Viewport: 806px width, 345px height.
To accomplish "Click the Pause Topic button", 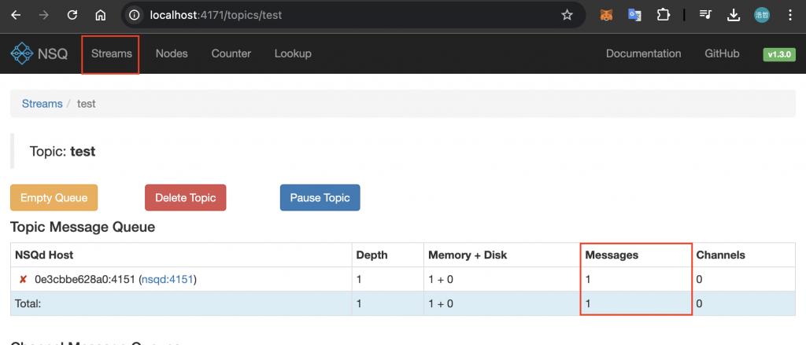I will (320, 198).
